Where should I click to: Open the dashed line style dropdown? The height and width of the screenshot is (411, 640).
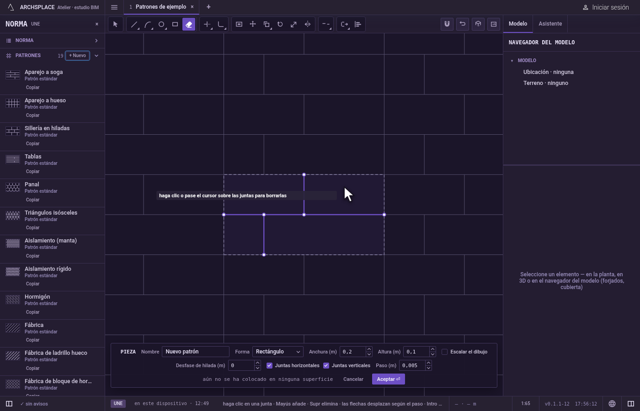click(x=325, y=24)
